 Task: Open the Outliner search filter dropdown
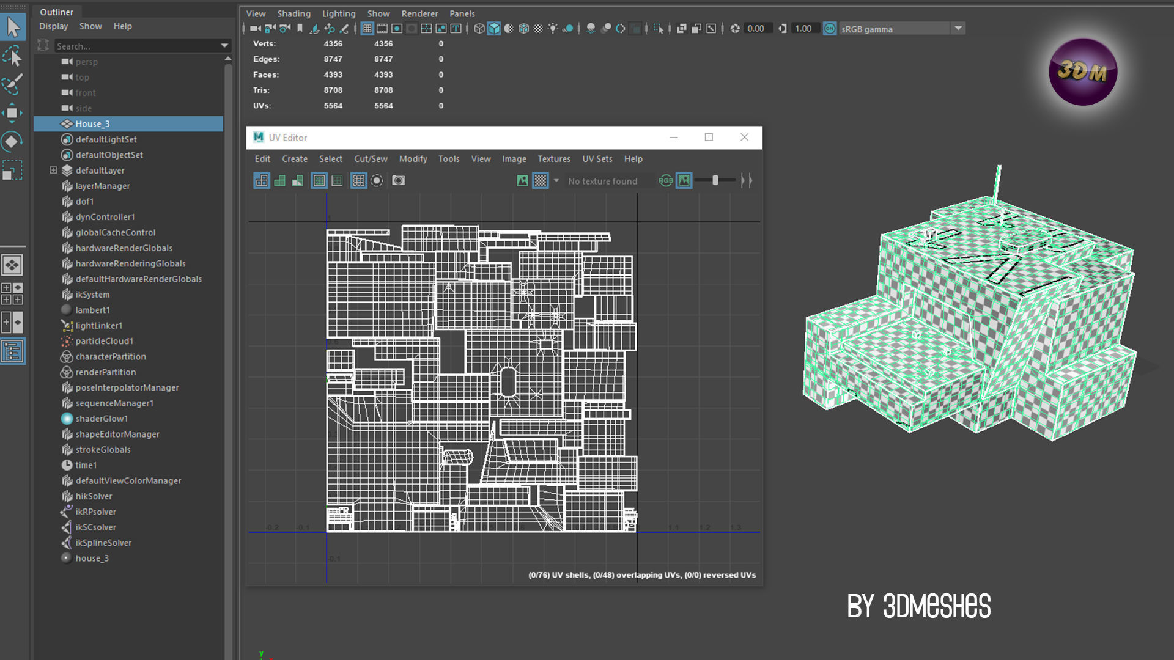click(224, 46)
